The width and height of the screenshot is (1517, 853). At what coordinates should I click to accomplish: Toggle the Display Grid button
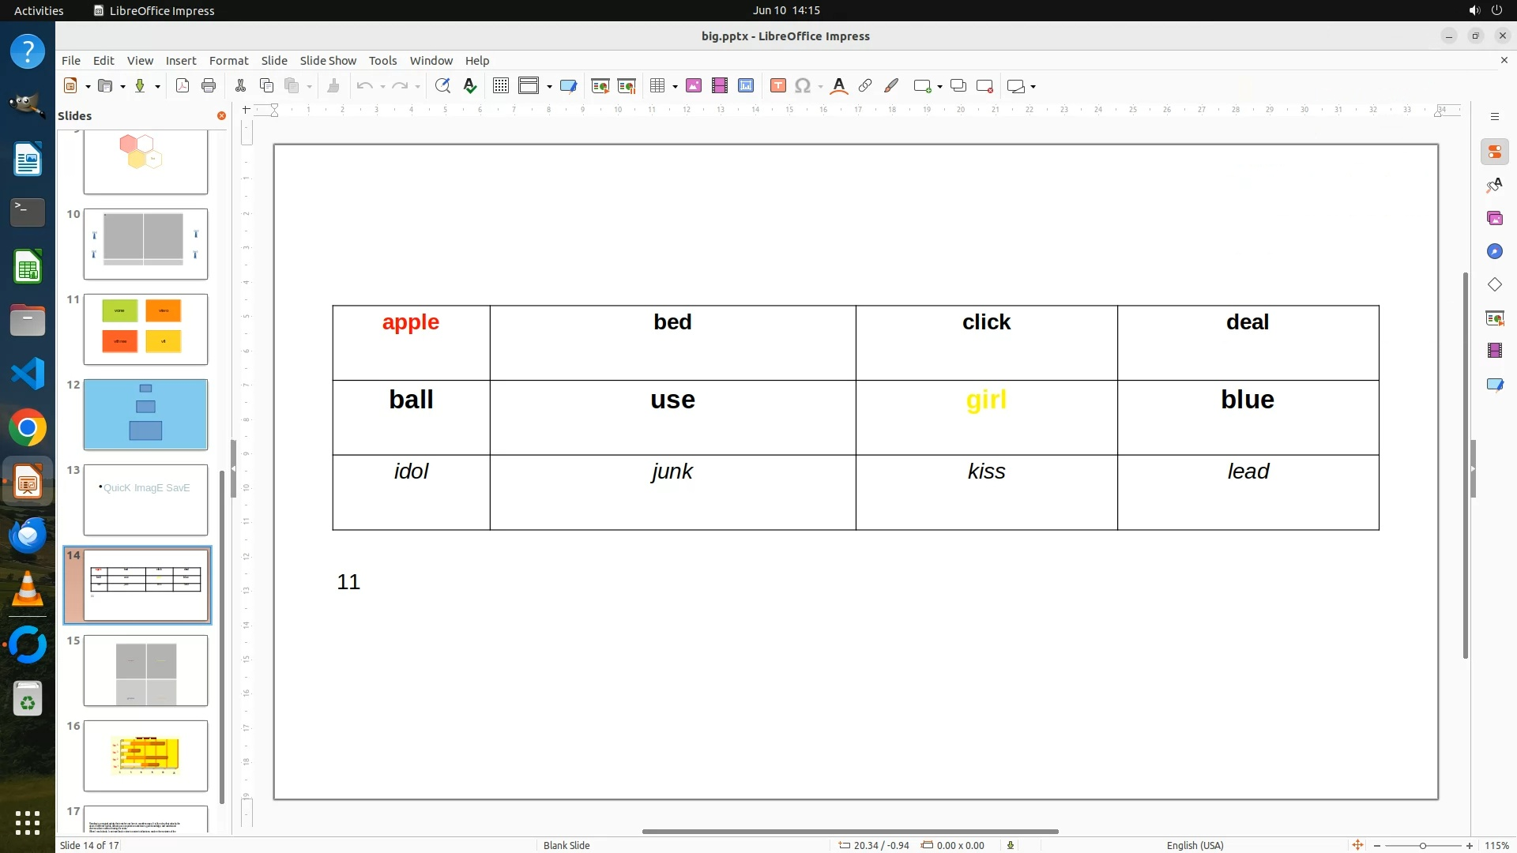(501, 86)
